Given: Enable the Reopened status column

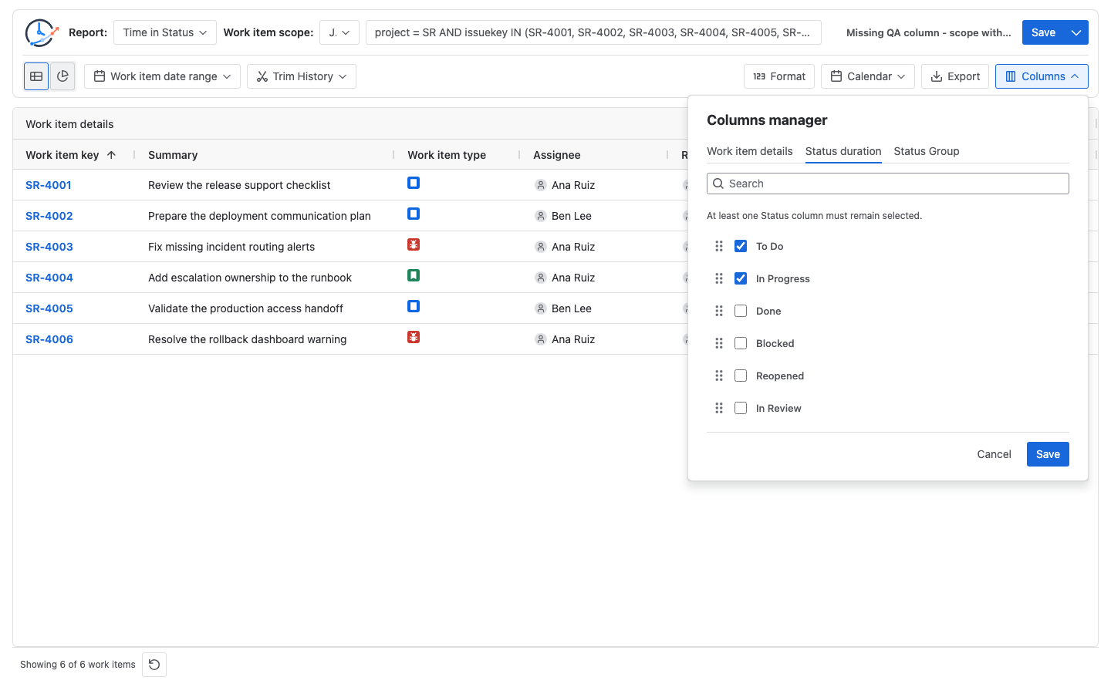Looking at the screenshot, I should click(741, 376).
